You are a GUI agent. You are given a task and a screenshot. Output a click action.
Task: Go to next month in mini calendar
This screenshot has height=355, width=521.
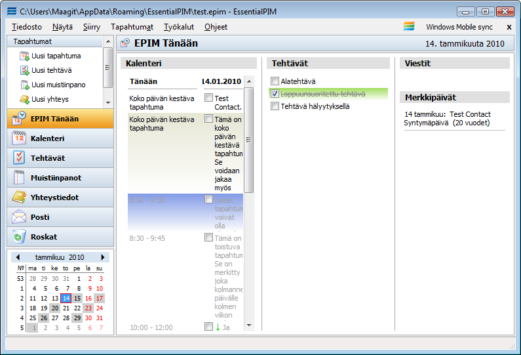tap(103, 257)
